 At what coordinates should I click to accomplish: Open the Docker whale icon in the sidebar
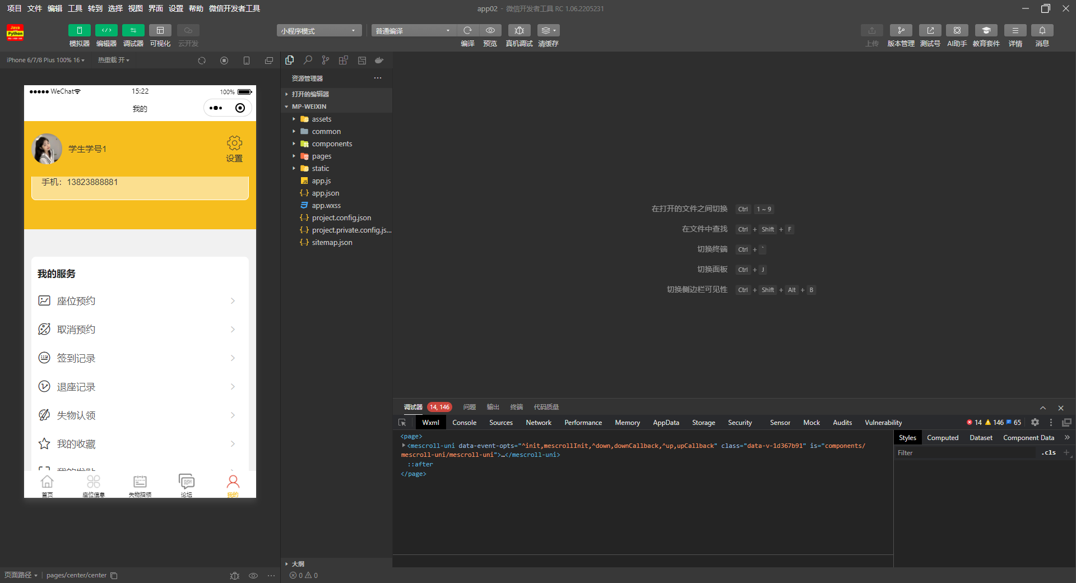[x=379, y=60]
